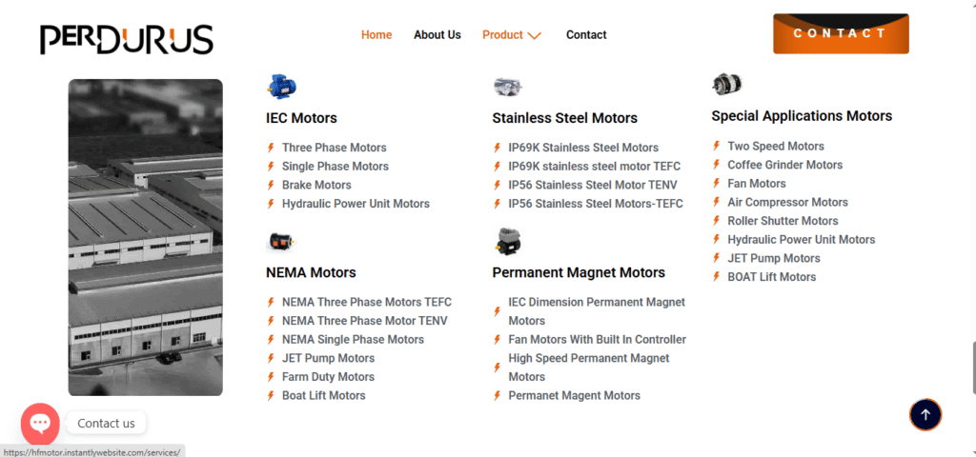Click the orange CONTACT button

click(841, 33)
